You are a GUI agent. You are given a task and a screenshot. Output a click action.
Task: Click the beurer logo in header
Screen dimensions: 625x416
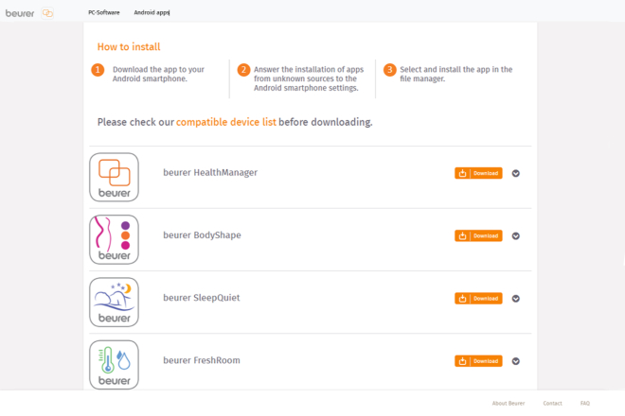(x=19, y=13)
